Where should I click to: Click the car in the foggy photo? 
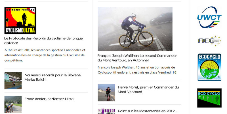coord(161,18)
